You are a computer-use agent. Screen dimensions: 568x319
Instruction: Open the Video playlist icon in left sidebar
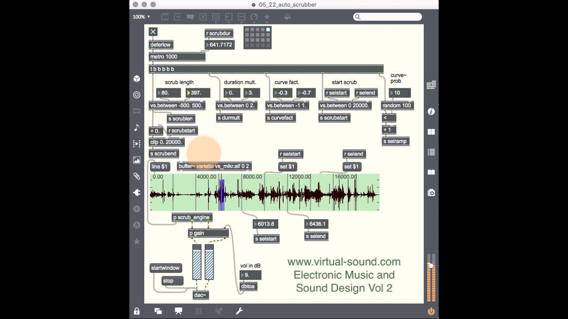(x=137, y=144)
